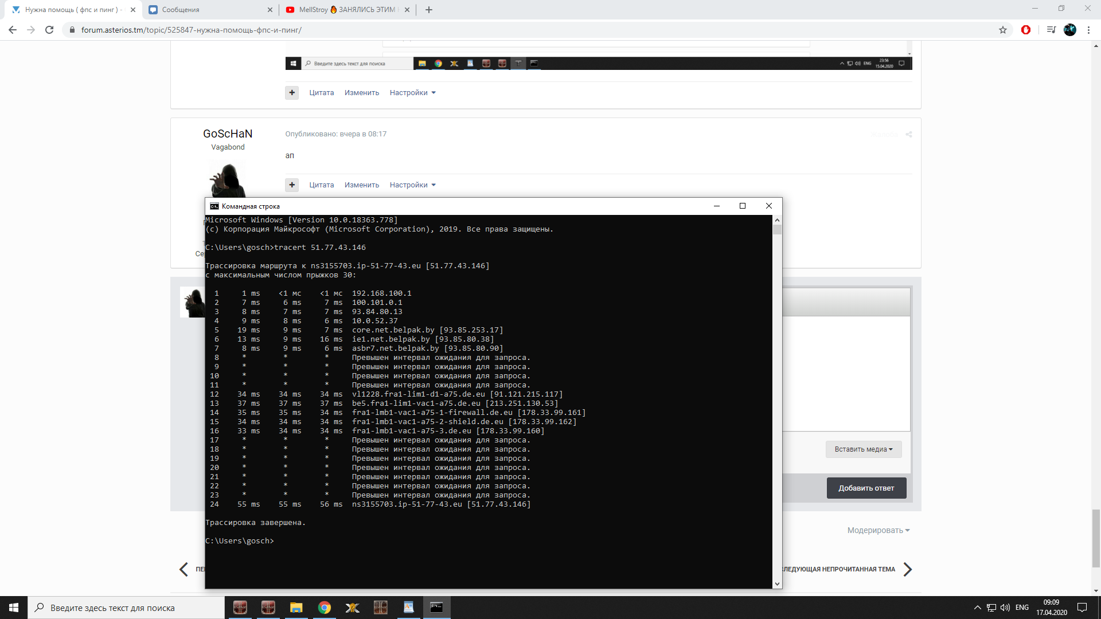Viewport: 1101px width, 619px height.
Task: Close the Командная строка window
Action: pyautogui.click(x=769, y=206)
